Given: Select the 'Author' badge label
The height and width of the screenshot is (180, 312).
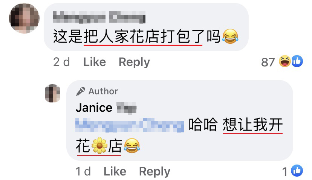Looking at the screenshot, I should (103, 91).
